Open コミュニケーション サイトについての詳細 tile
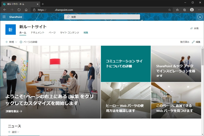The height and width of the screenshot is (136, 204). click(126, 64)
